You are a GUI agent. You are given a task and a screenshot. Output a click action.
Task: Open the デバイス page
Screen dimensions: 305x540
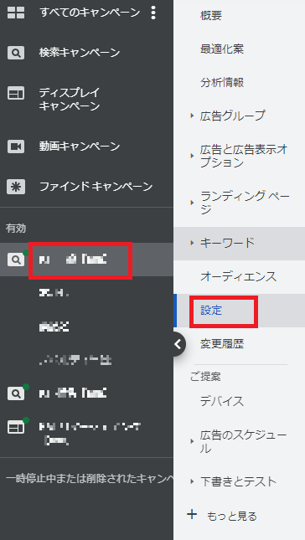pyautogui.click(x=222, y=402)
